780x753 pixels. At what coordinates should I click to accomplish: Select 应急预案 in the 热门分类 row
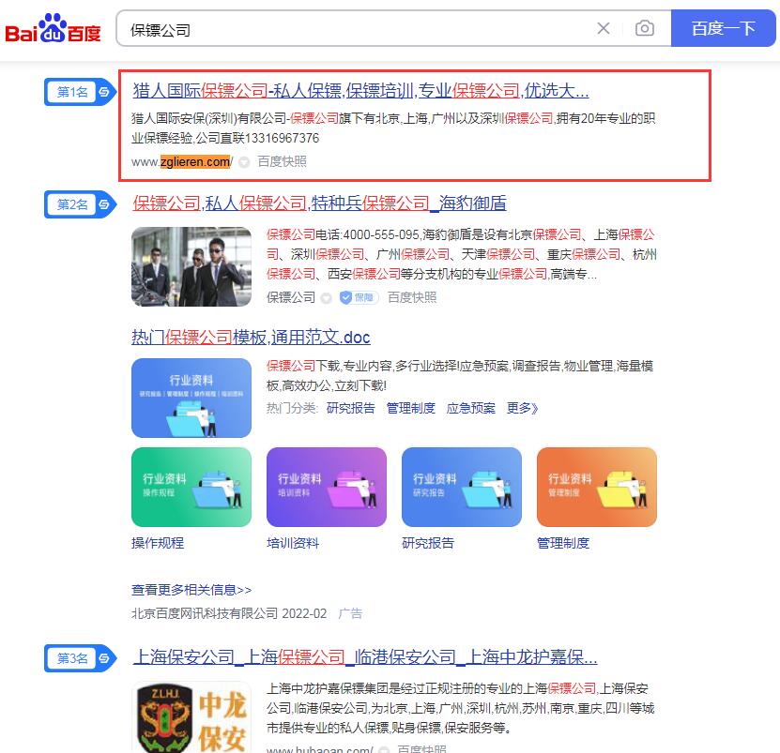471,408
